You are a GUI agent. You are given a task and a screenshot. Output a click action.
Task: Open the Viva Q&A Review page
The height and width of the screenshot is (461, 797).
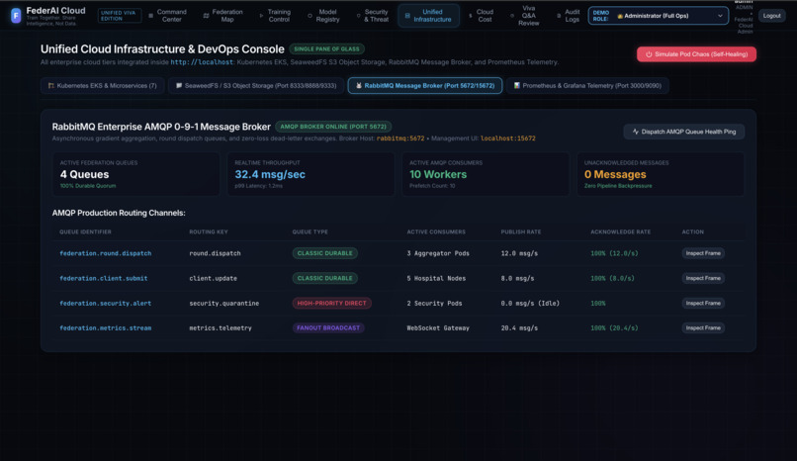(526, 16)
